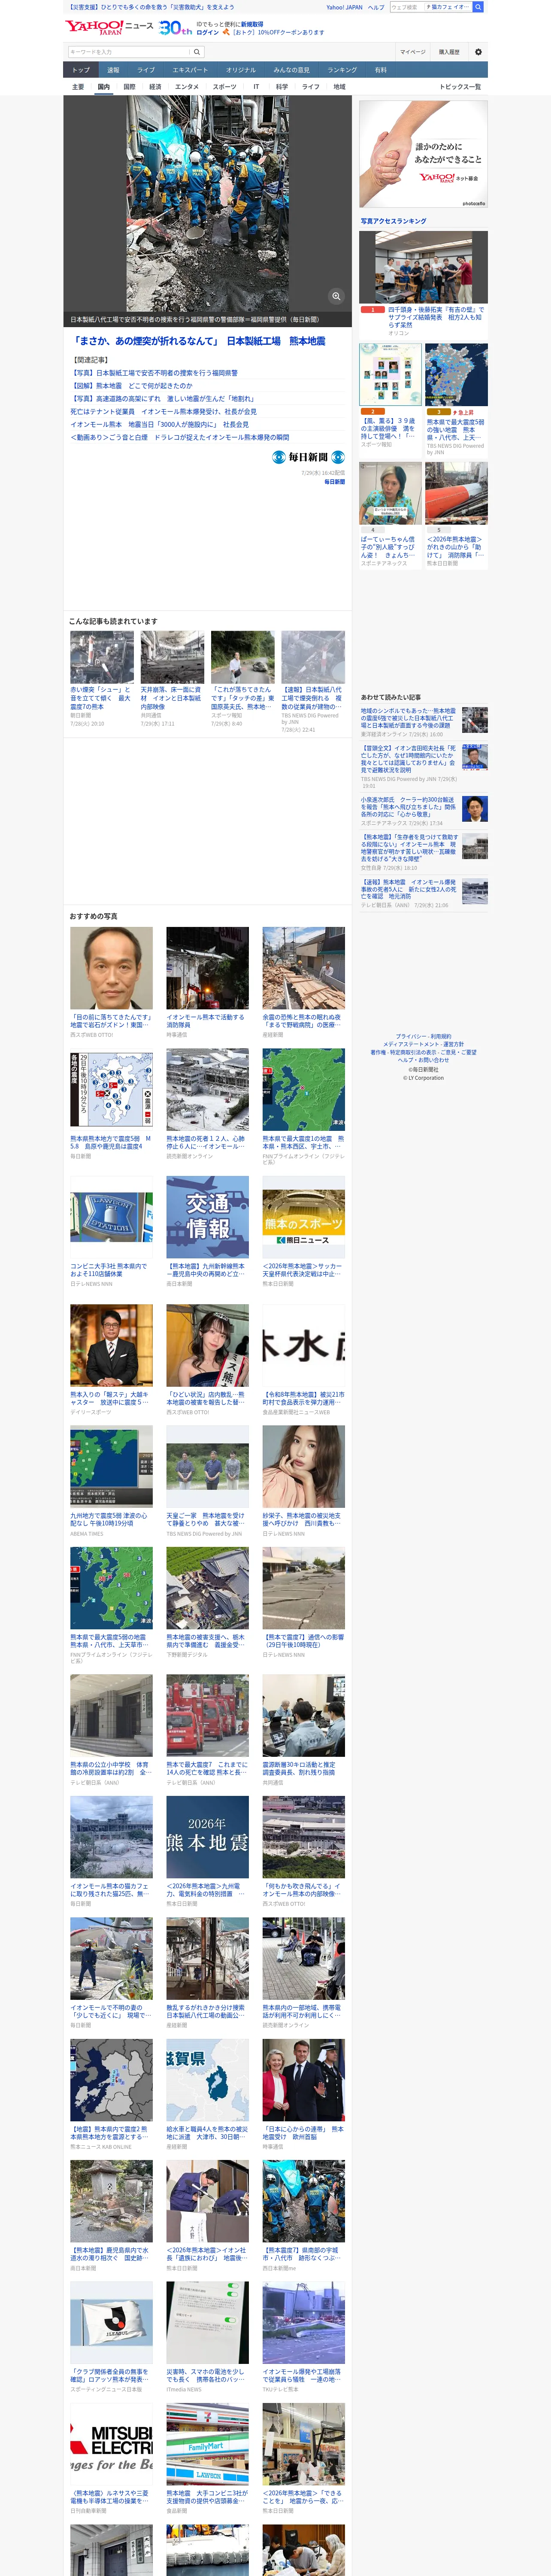Open the トピックス一覧 link
551x2576 pixels.
tap(460, 87)
